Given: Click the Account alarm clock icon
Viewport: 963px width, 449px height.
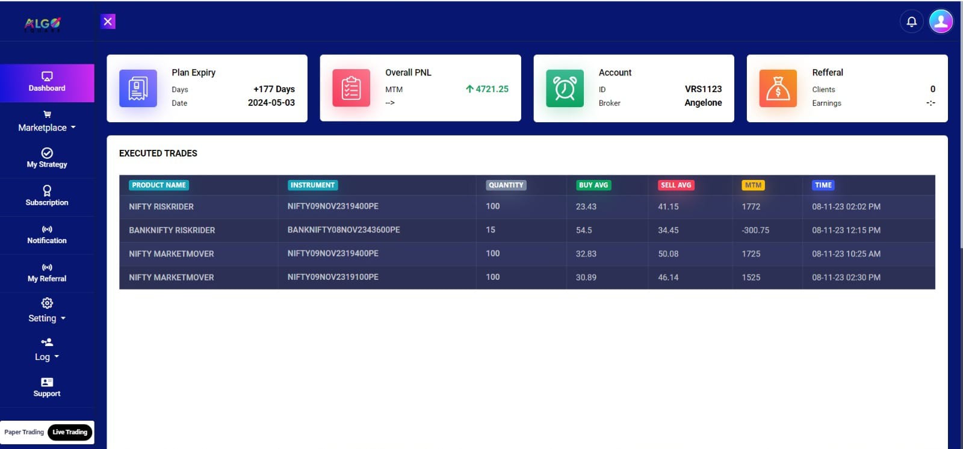Looking at the screenshot, I should pyautogui.click(x=565, y=88).
